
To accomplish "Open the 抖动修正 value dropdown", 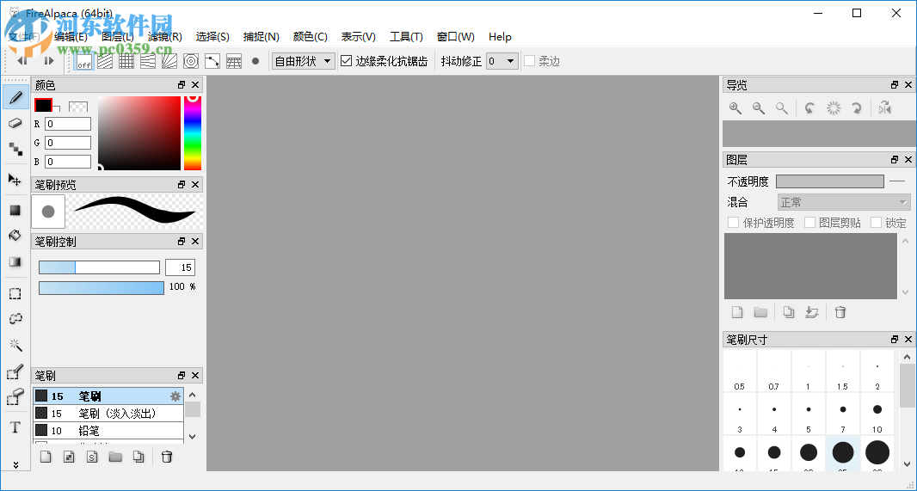I will coord(502,61).
